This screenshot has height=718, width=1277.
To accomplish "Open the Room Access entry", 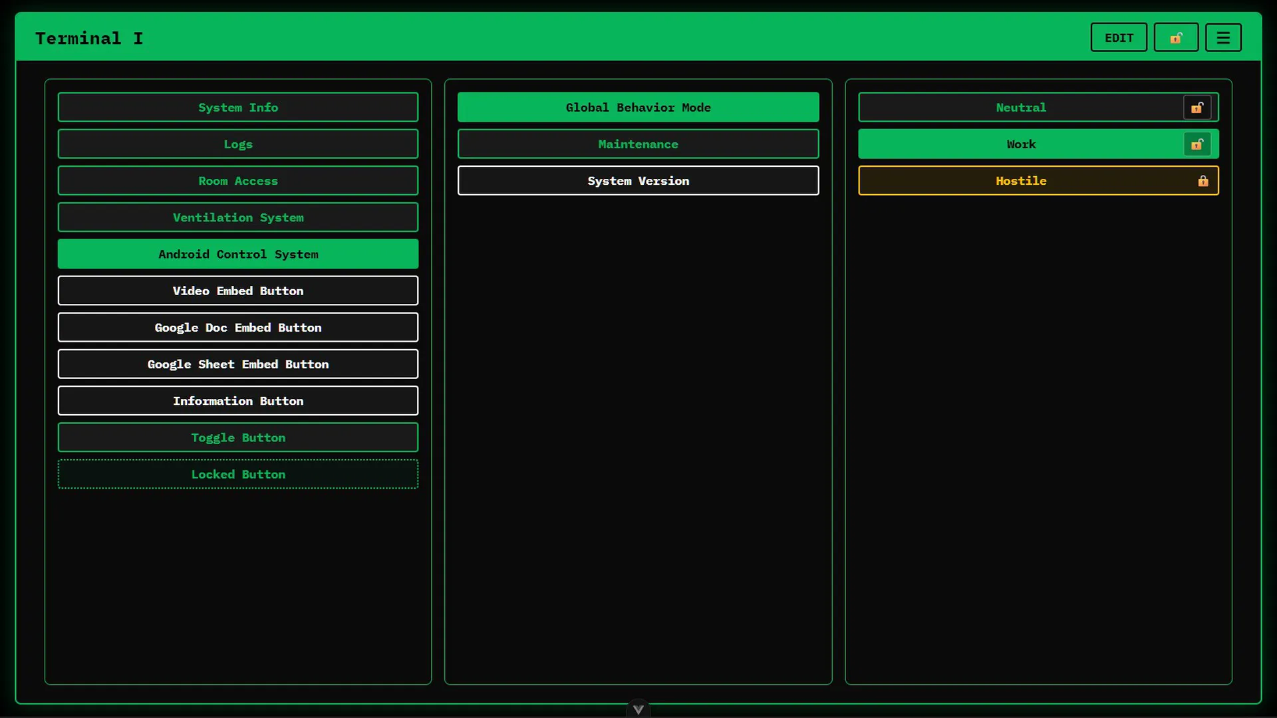I will 238,181.
